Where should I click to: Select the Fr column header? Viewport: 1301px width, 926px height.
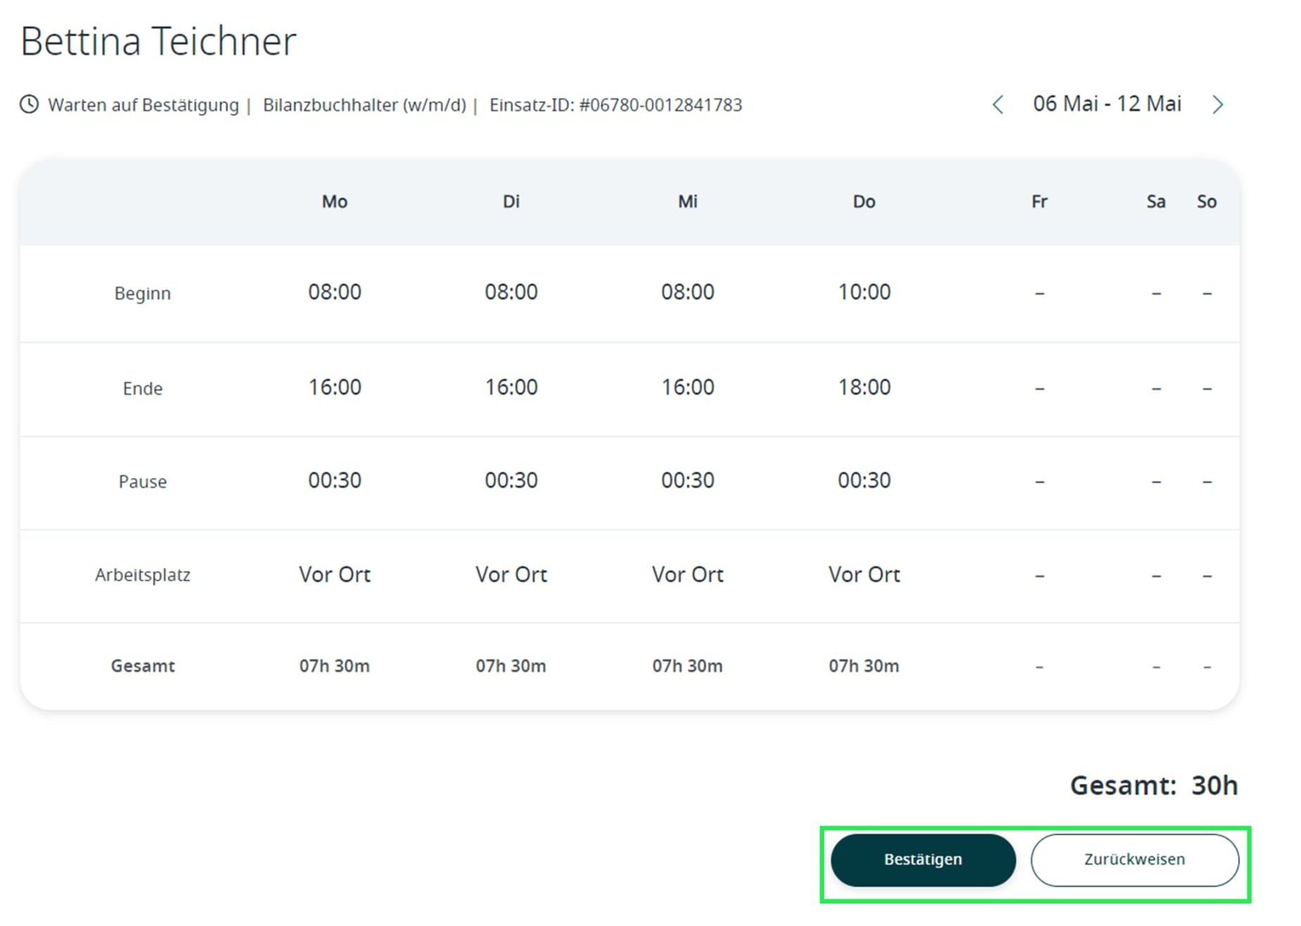coord(1039,202)
